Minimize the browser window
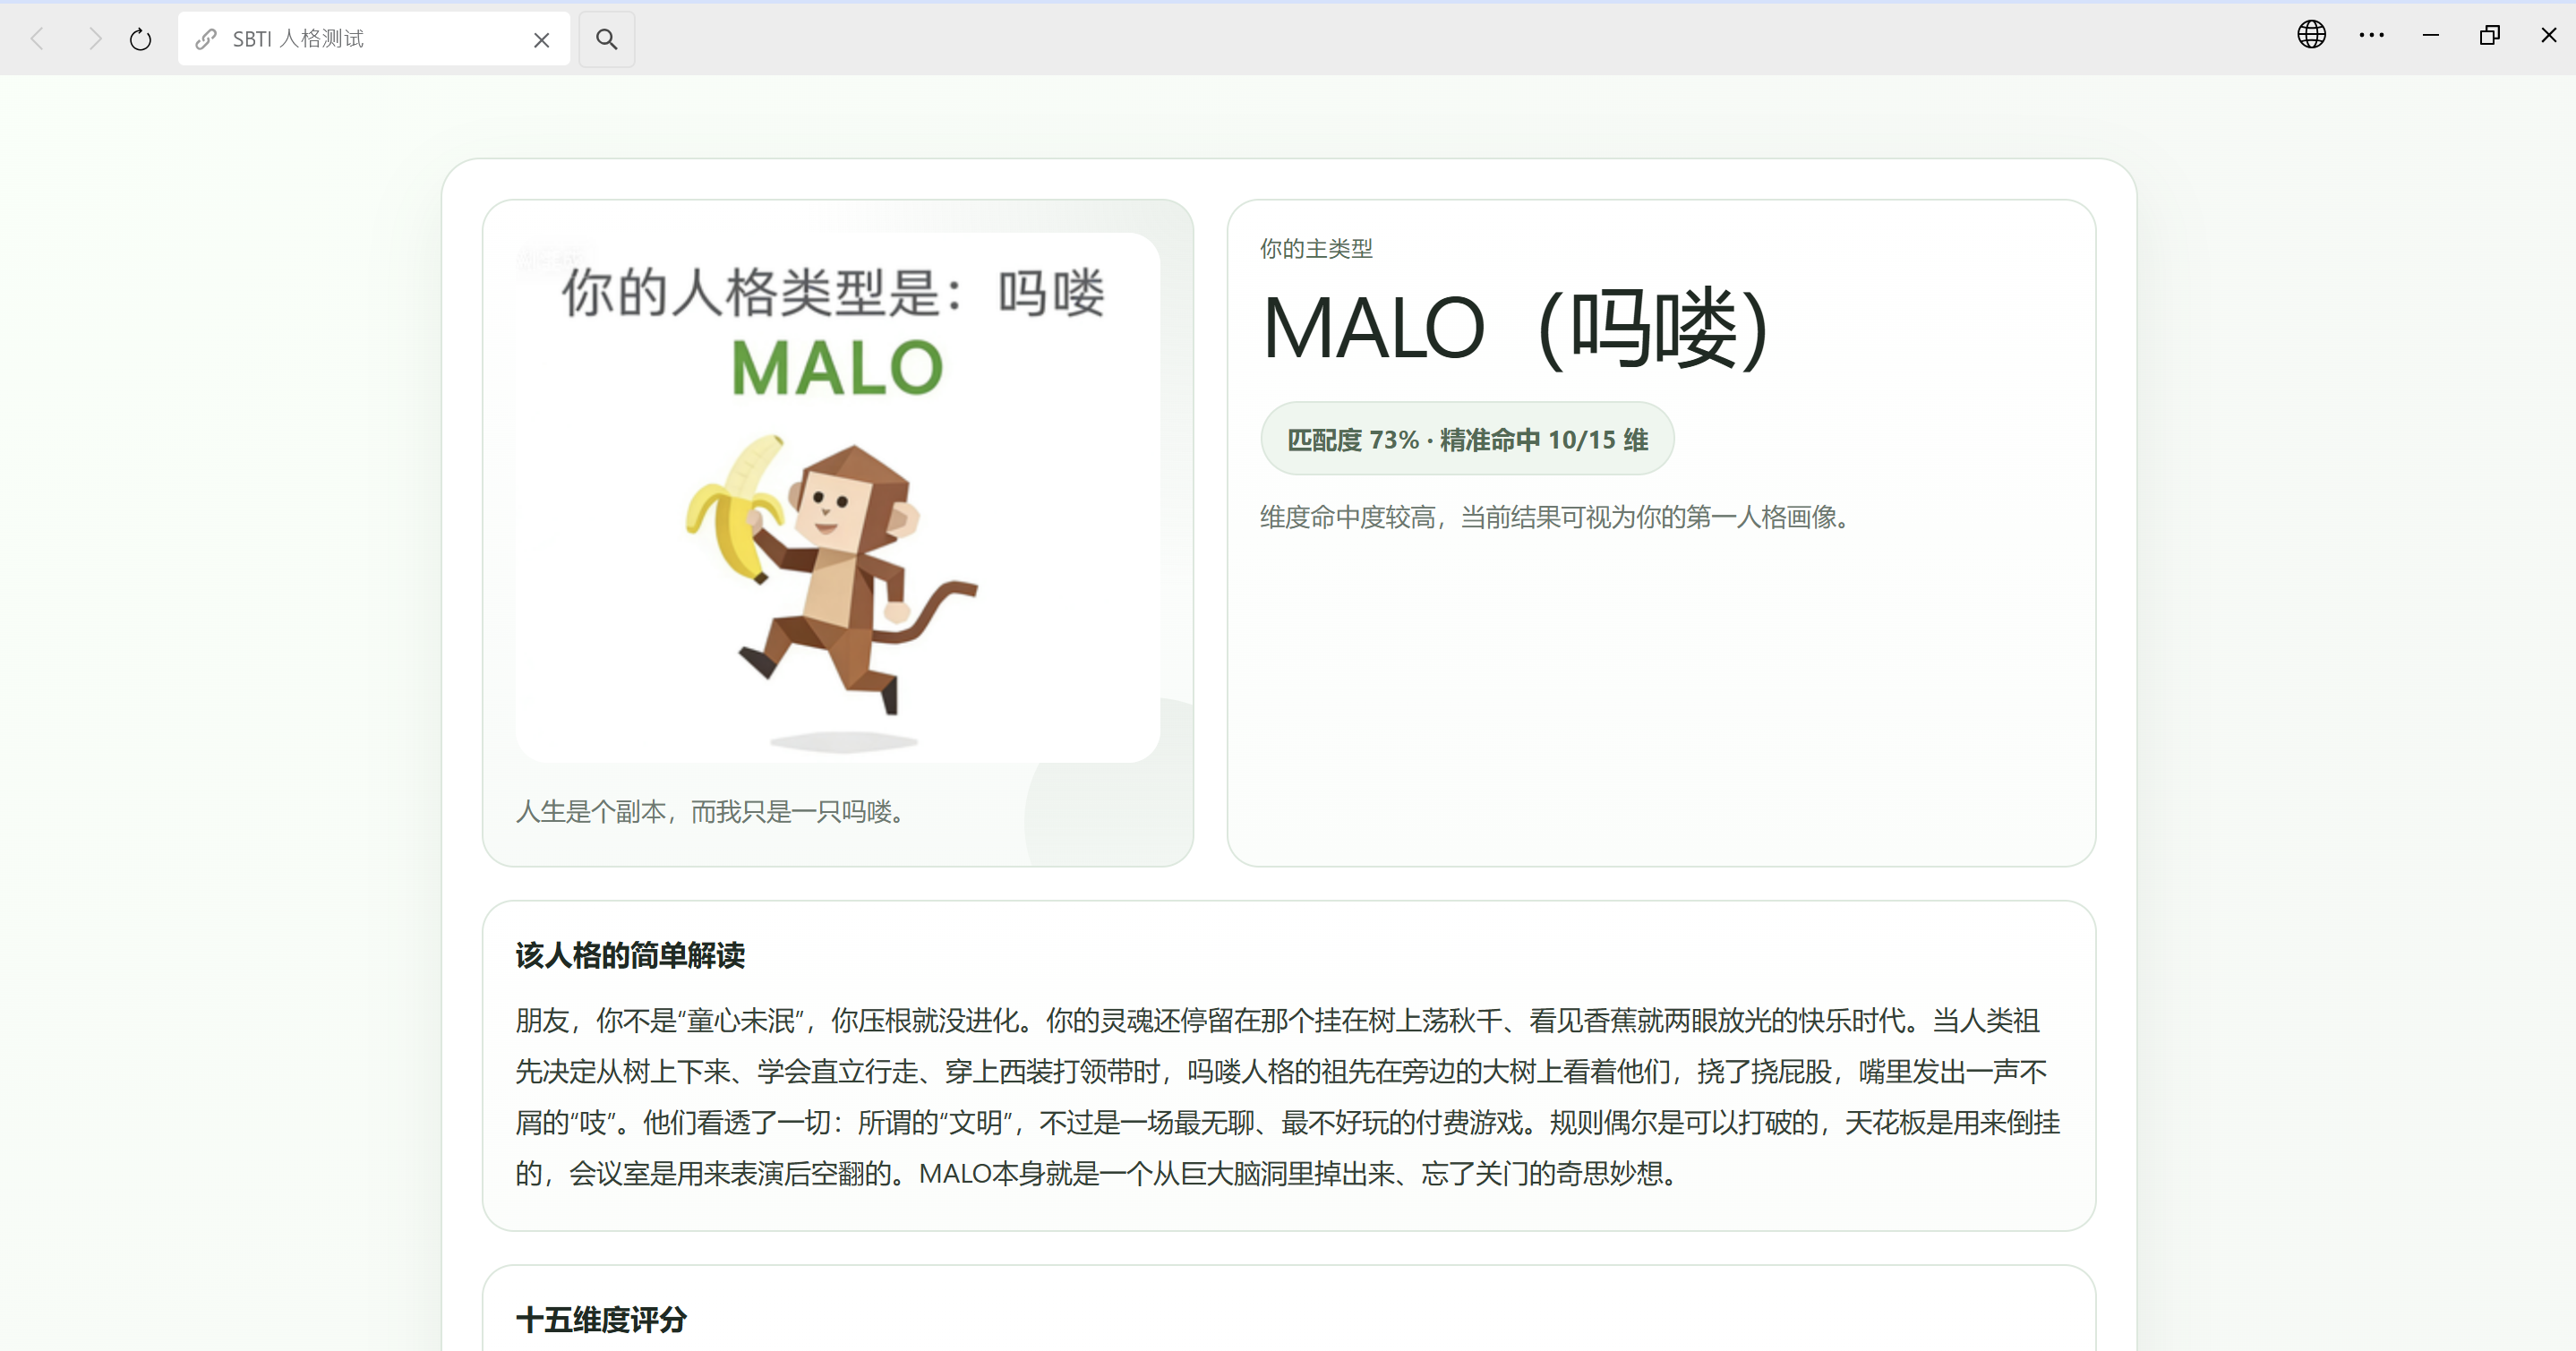 [x=2430, y=35]
